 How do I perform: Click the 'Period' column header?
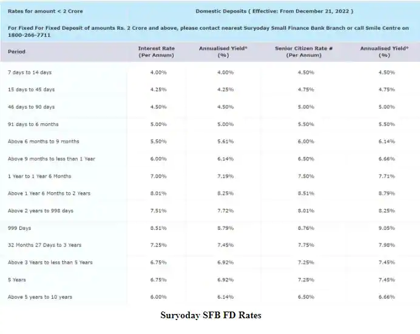(16, 52)
